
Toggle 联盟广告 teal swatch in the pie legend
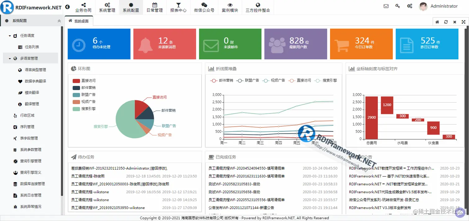(x=76, y=95)
